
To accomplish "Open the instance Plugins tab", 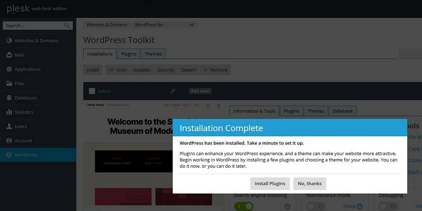I will click(x=291, y=111).
